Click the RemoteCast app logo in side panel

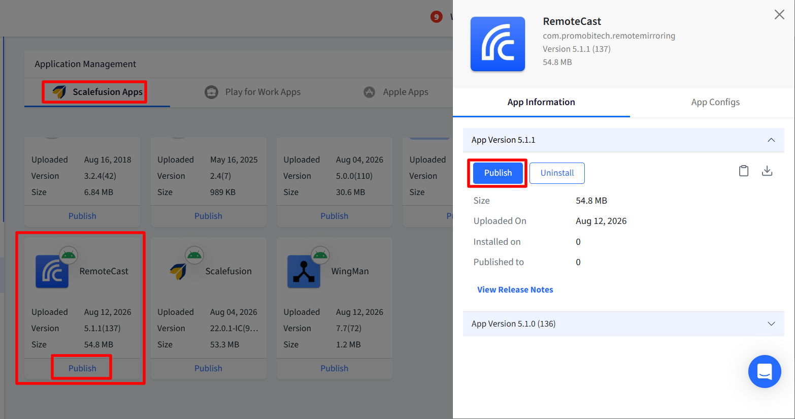tap(498, 44)
